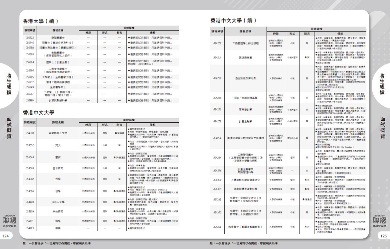Screen dimensions: 390x249
Task: Click course name 環球商業學
Action: (246, 58)
